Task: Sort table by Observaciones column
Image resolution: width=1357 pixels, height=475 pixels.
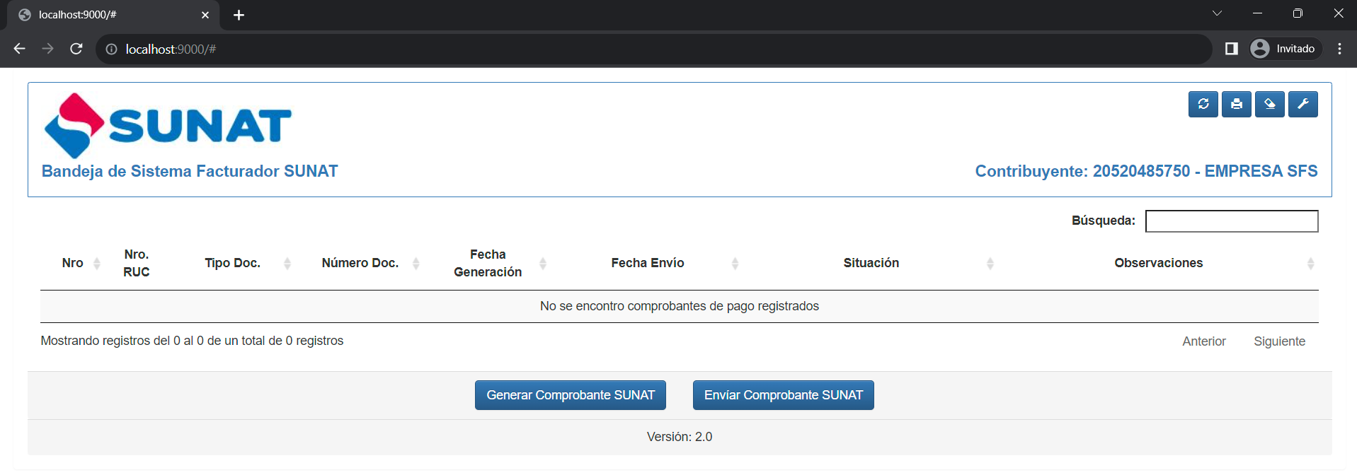Action: [x=1159, y=263]
